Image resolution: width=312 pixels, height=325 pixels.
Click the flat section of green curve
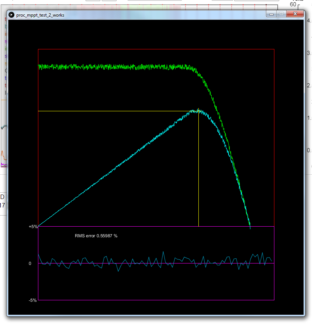[111, 67]
